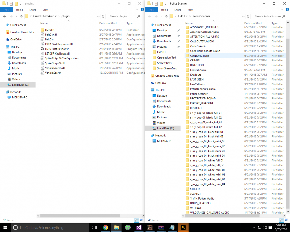Click Chrome icon in the taskbar

(x=106, y=227)
